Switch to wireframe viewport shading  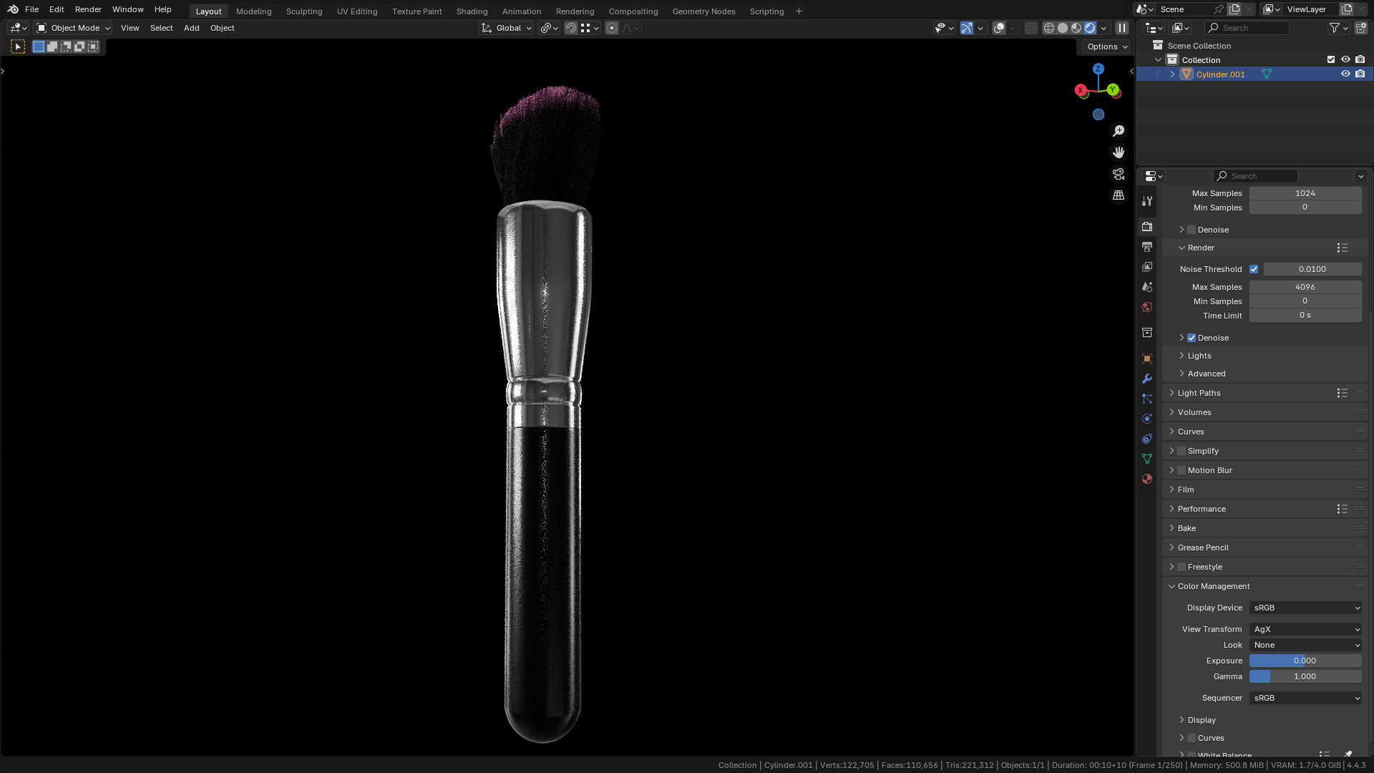1049,28
